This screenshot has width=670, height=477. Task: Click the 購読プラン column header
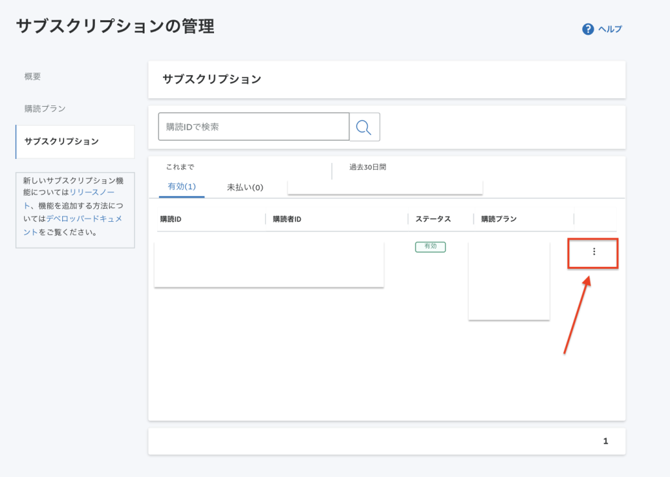[499, 219]
